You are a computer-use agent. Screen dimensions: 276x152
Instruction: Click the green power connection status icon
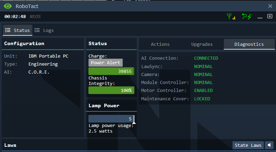tap(246, 17)
